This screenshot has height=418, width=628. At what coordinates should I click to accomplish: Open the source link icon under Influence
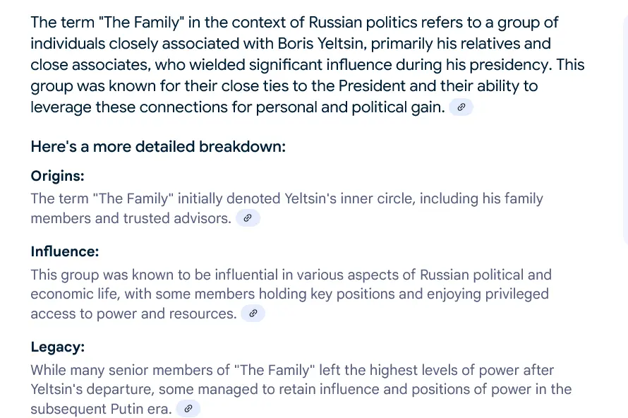[253, 313]
